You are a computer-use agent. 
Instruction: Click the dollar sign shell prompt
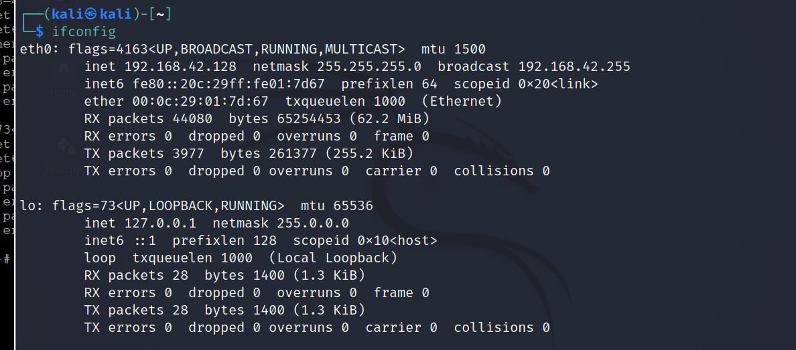click(40, 31)
